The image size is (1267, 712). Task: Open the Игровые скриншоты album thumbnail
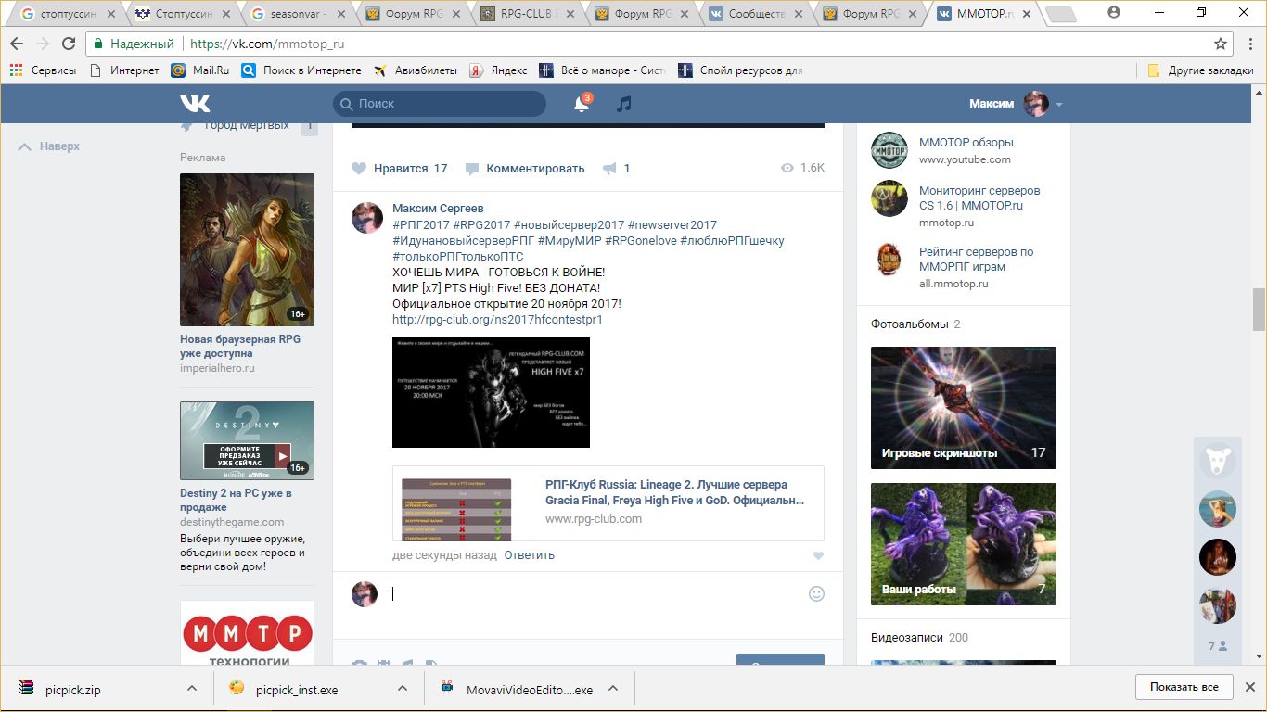pyautogui.click(x=963, y=407)
